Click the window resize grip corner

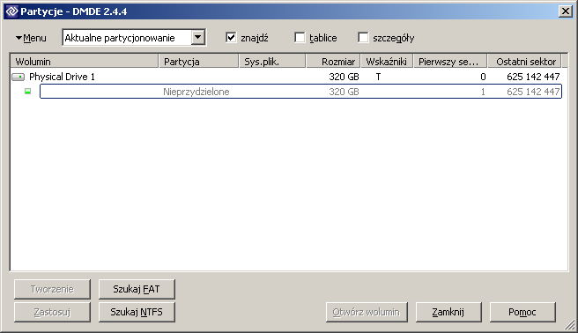570,324
